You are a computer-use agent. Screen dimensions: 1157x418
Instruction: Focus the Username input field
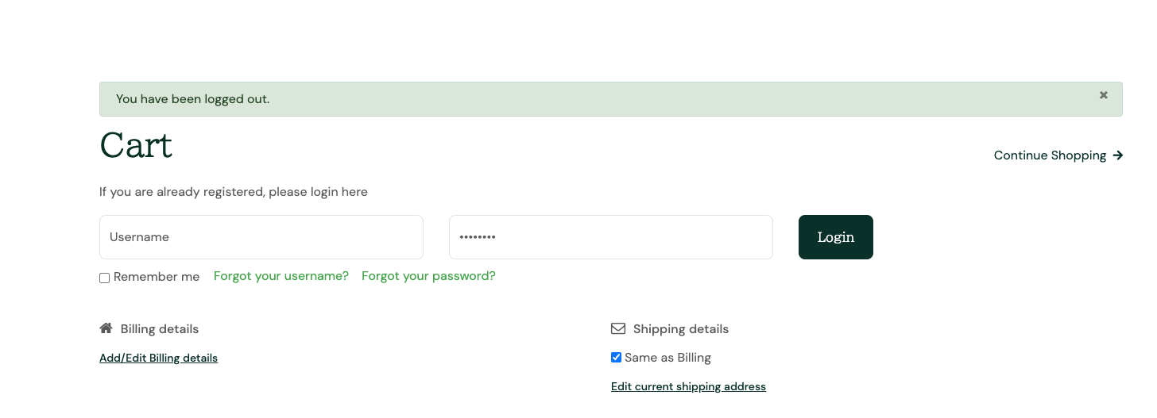pos(261,237)
